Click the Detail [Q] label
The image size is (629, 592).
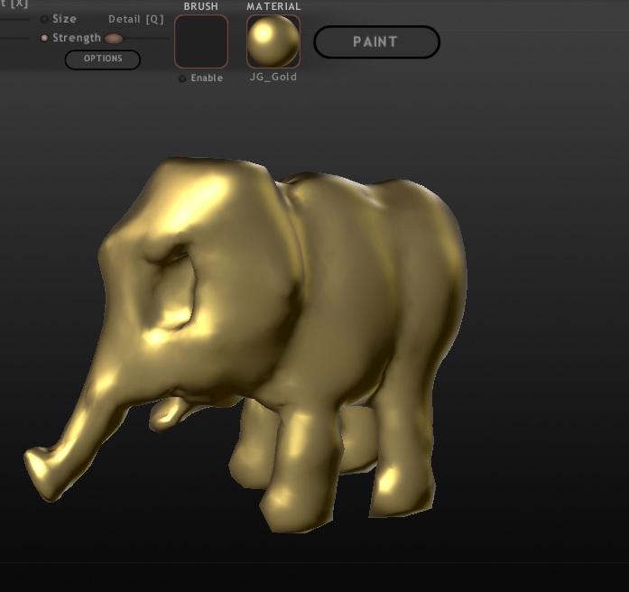pyautogui.click(x=135, y=19)
